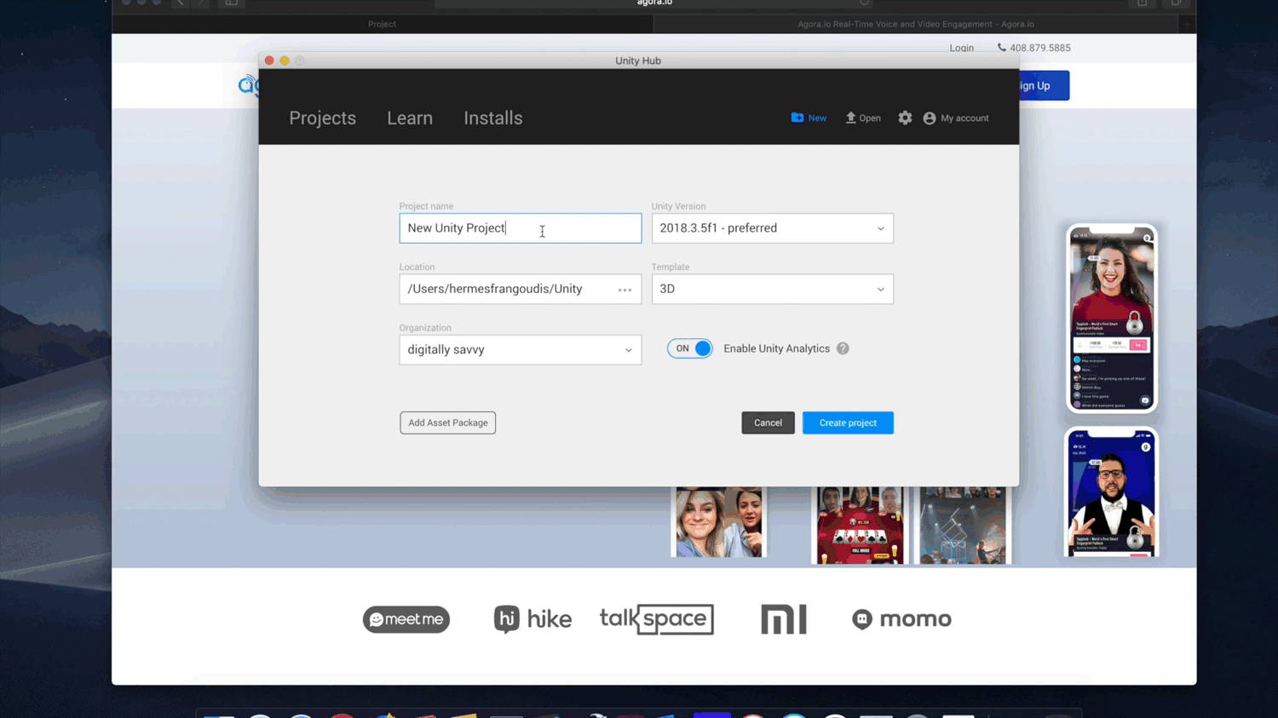
Task: Click the lower phone mockup with bearded man
Action: [1112, 492]
